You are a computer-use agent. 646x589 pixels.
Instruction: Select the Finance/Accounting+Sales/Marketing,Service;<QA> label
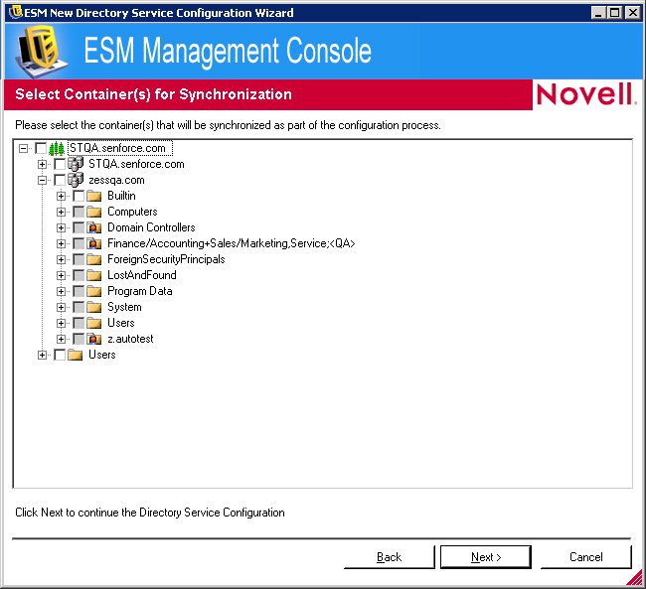pyautogui.click(x=232, y=243)
